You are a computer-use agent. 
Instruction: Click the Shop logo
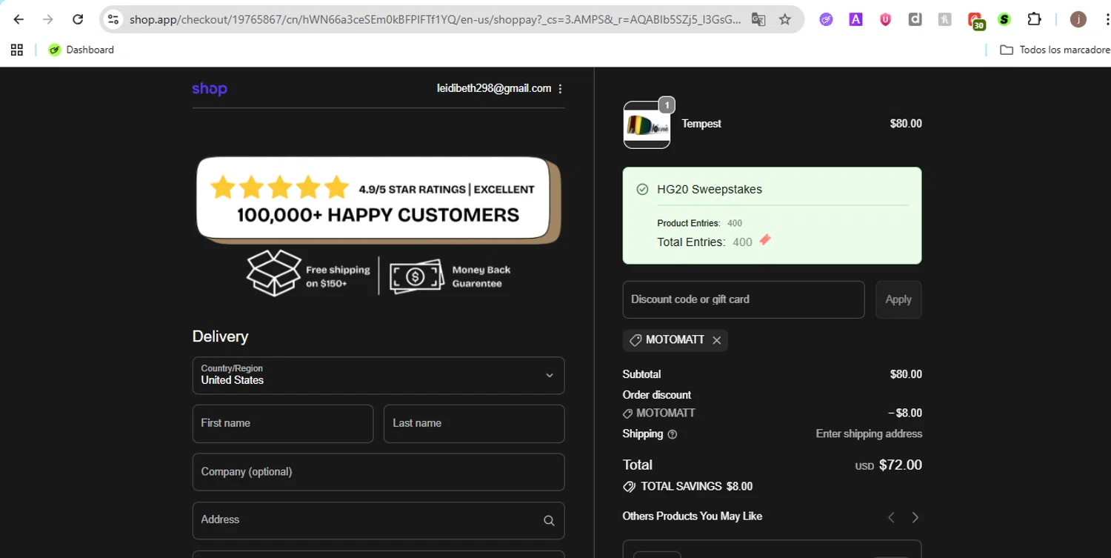(x=210, y=89)
